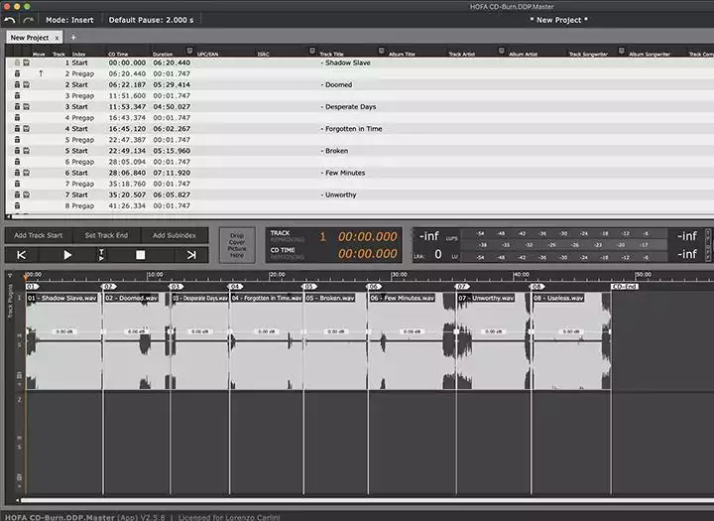714x521 pixels.
Task: Click the trash icon in the 5 Start row
Action: 17,151
